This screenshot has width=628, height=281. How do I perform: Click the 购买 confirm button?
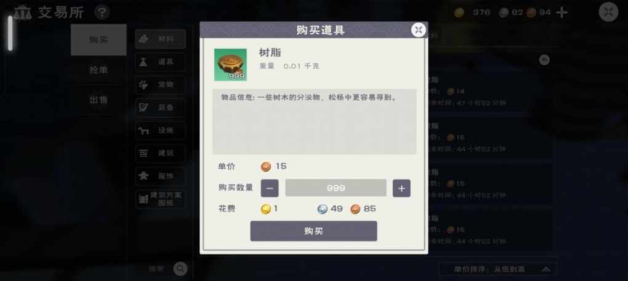(313, 231)
